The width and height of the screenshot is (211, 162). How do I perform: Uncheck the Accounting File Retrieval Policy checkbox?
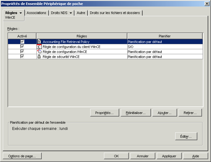22,41
